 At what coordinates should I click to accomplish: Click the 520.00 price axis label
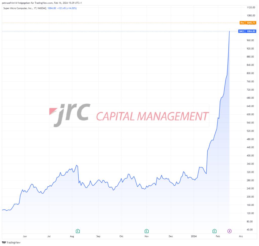tap(250, 131)
